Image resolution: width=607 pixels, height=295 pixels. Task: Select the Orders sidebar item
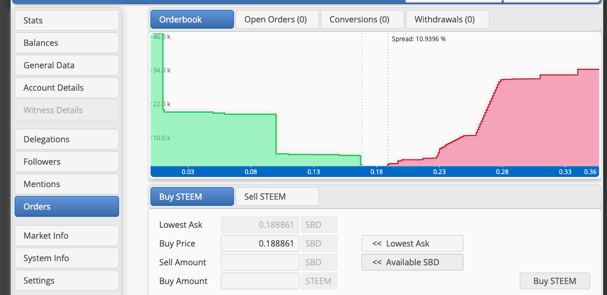pyautogui.click(x=66, y=206)
